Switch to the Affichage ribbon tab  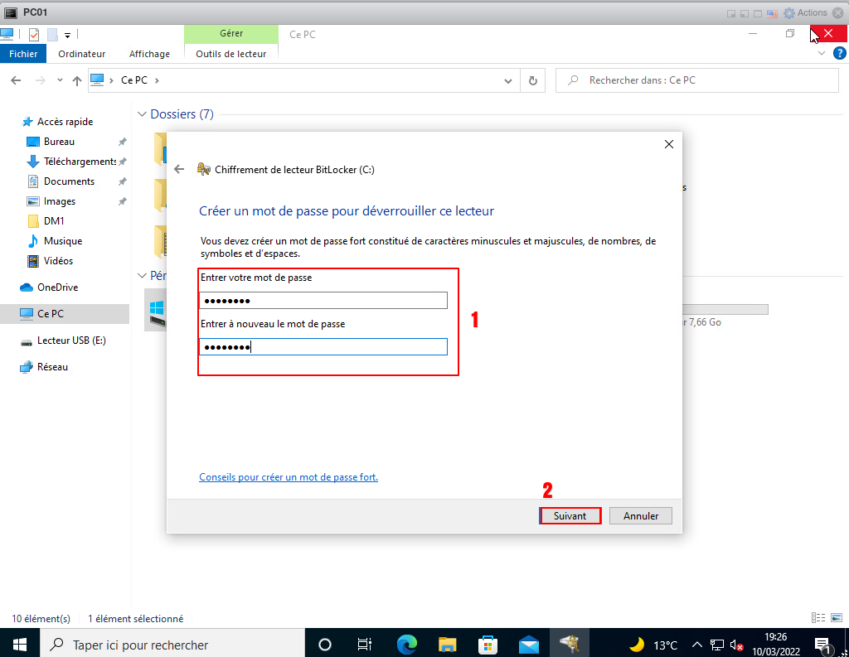click(149, 54)
